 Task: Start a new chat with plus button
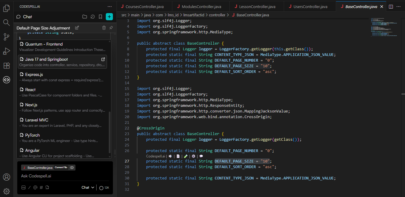coord(109,17)
